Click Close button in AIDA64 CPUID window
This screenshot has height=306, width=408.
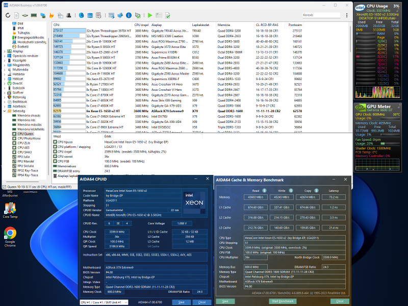click(x=201, y=302)
